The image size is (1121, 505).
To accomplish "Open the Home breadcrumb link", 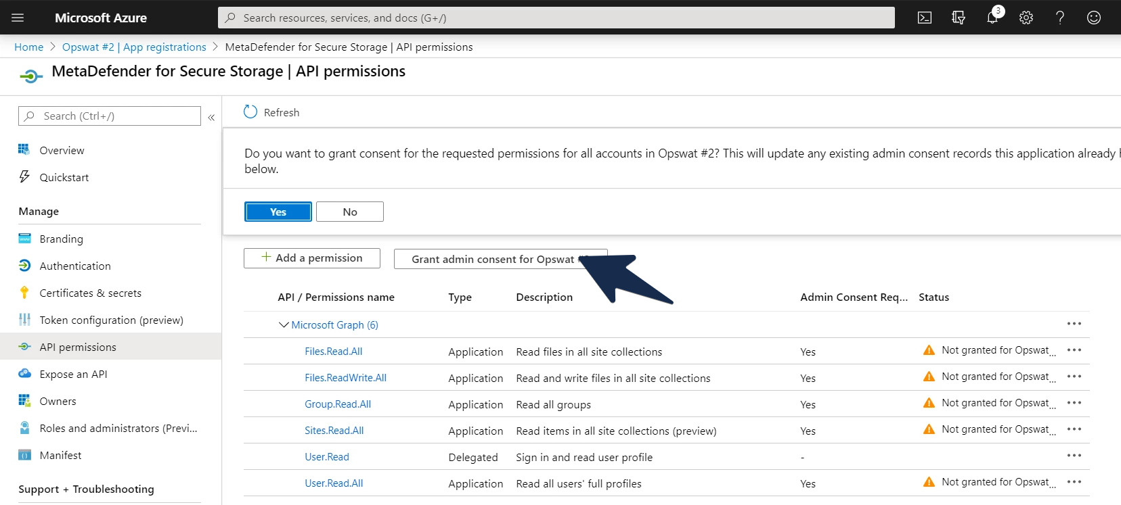I will coord(29,47).
